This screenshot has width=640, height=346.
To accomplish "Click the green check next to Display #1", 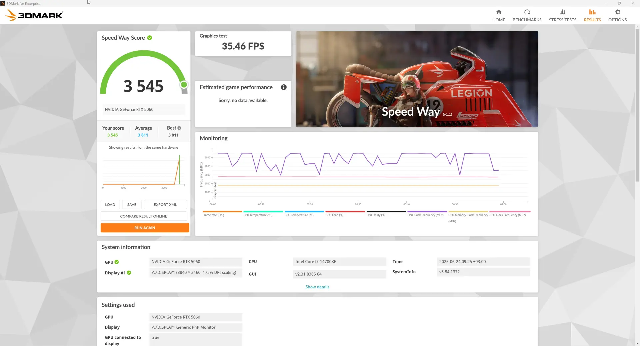I will point(129,273).
